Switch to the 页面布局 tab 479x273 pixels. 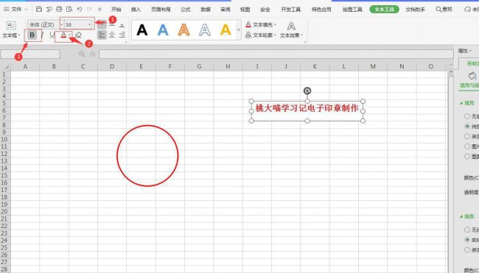tap(161, 10)
